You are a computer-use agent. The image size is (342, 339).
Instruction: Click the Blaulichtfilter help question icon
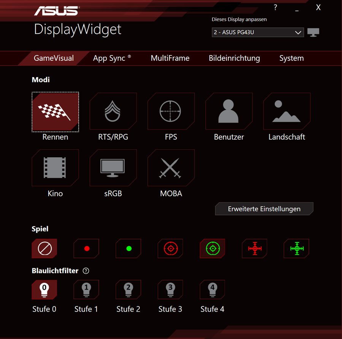click(x=86, y=271)
